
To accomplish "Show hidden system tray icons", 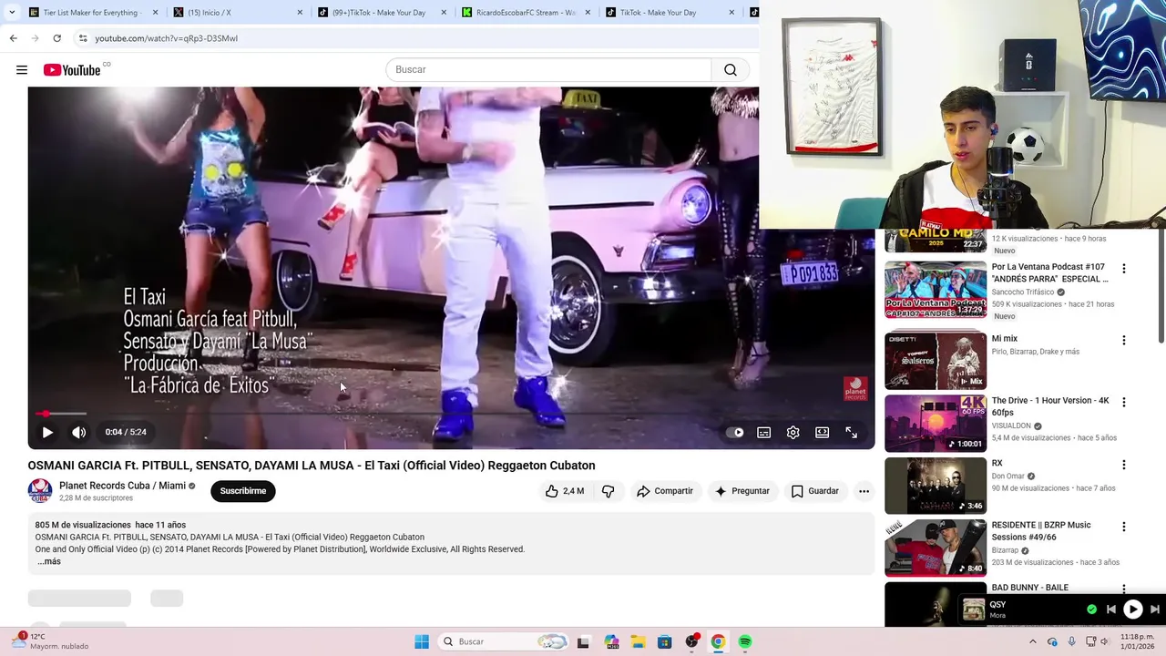I will tap(1032, 641).
